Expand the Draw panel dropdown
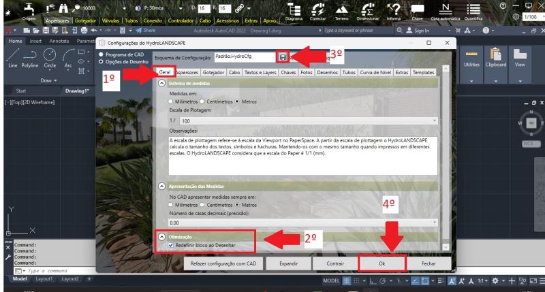 click(x=48, y=80)
